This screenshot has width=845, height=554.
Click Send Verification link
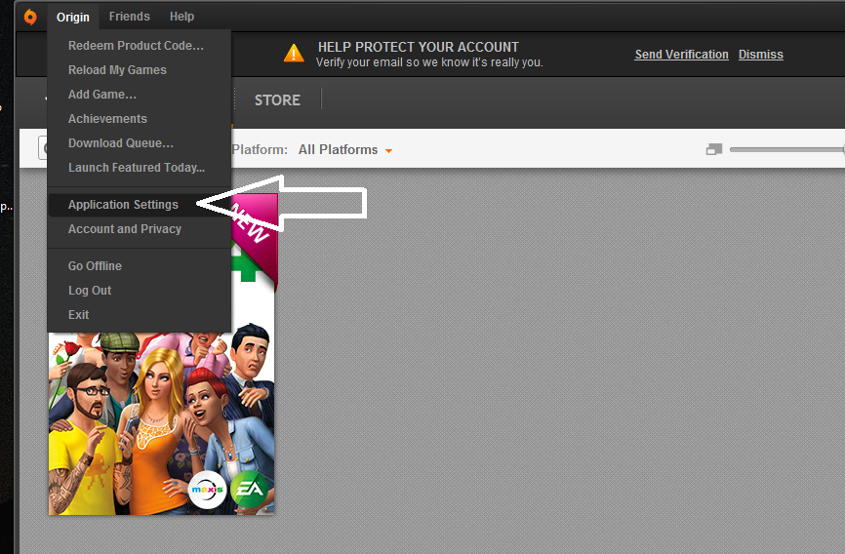[681, 55]
